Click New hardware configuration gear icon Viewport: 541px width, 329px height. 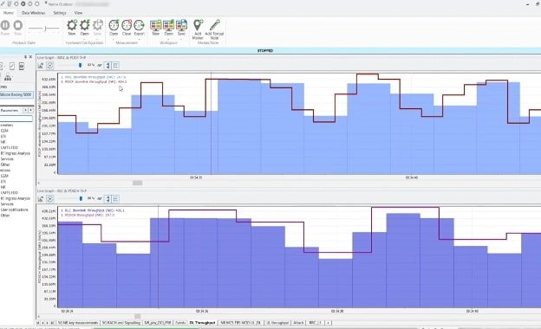pyautogui.click(x=72, y=25)
